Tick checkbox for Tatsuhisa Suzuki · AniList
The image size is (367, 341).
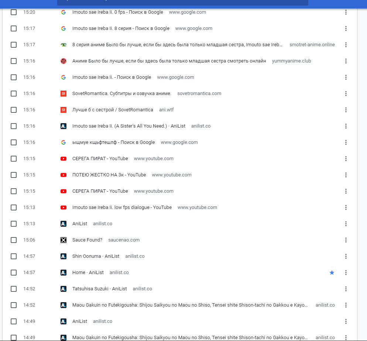pos(14,289)
